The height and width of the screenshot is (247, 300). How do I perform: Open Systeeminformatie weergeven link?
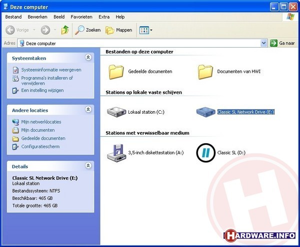click(51, 70)
